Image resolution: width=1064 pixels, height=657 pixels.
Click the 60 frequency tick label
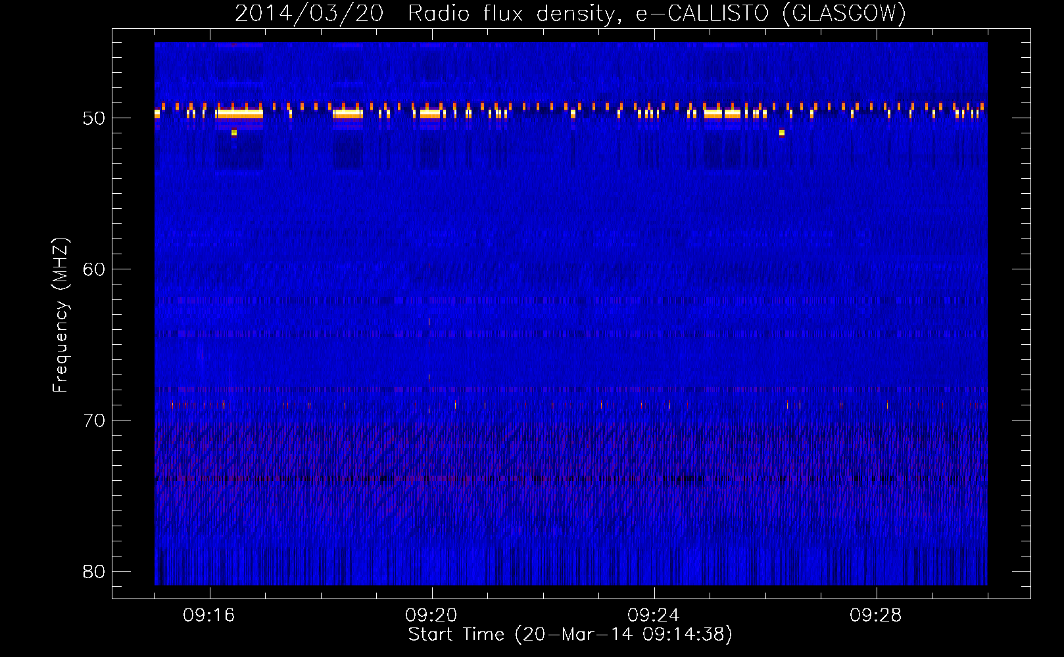click(94, 269)
